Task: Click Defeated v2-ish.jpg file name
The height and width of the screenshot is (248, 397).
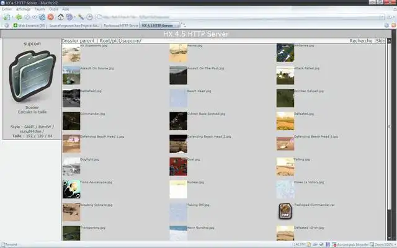Action: (309, 228)
